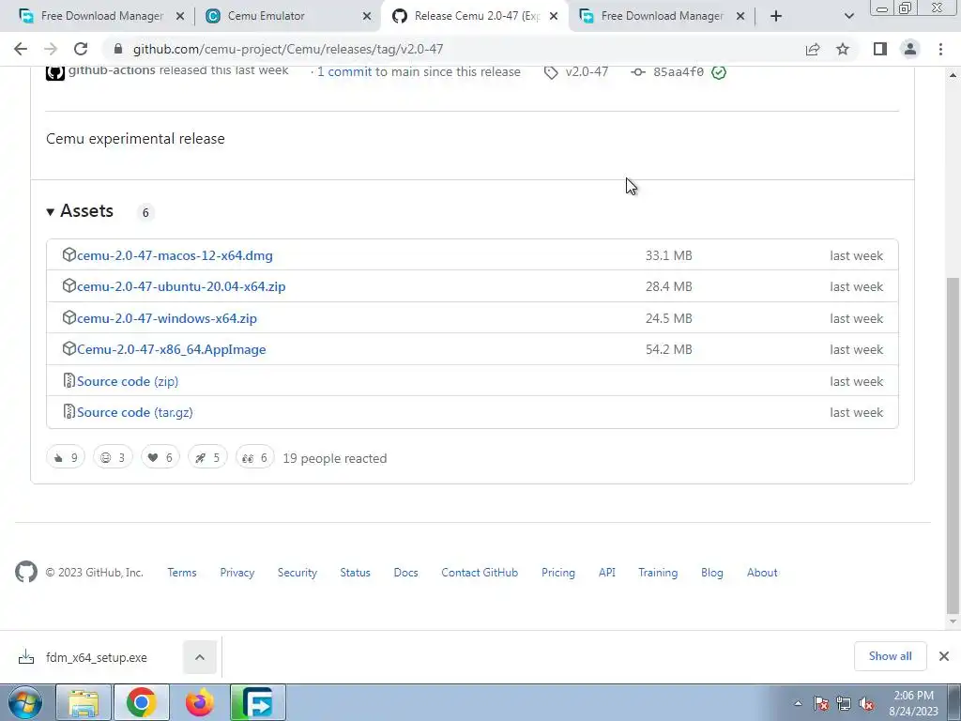
Task: Open the downloaded fdm_x64_setup.exe file
Action: [97, 657]
